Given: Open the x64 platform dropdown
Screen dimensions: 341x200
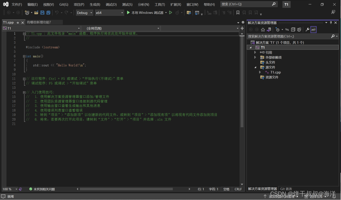Looking at the screenshot, I should tap(109, 13).
